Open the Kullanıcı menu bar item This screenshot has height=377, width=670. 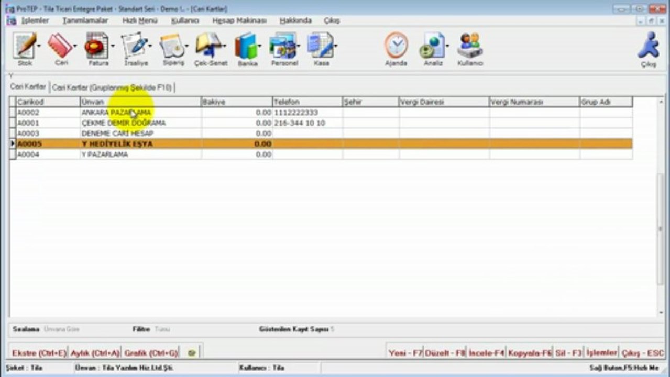point(185,20)
